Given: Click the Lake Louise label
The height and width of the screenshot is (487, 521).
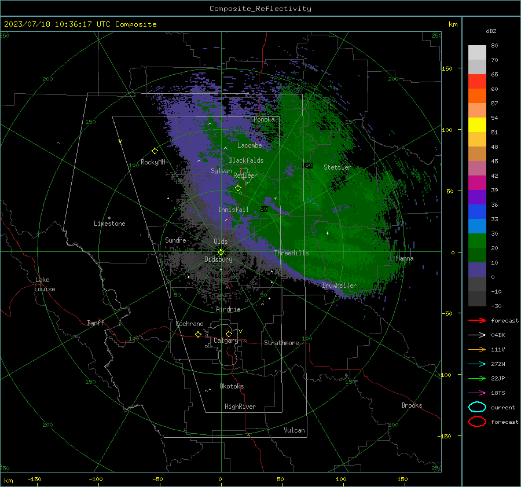Looking at the screenshot, I should click(x=45, y=284).
